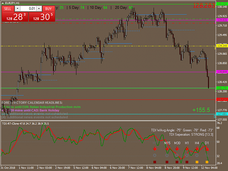Click the FOREX FACTORY CALENDAR HEADLINES heading
Viewport: 228px width, 171px height.
point(32,103)
